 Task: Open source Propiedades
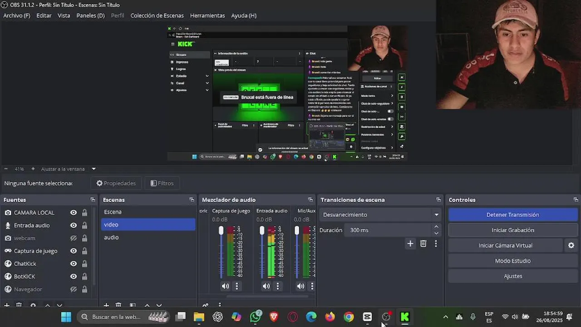(x=116, y=183)
